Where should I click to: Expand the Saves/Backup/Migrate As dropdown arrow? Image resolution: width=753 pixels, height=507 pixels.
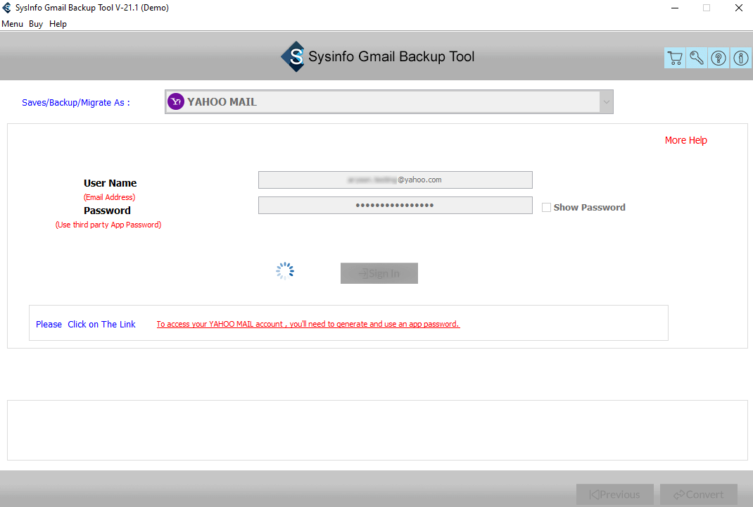(x=606, y=102)
